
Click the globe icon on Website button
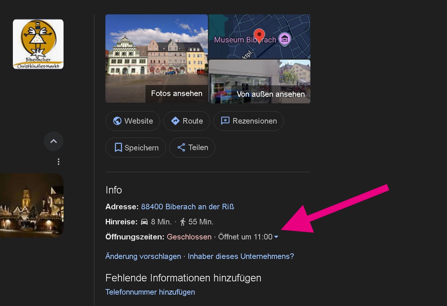pyautogui.click(x=117, y=121)
